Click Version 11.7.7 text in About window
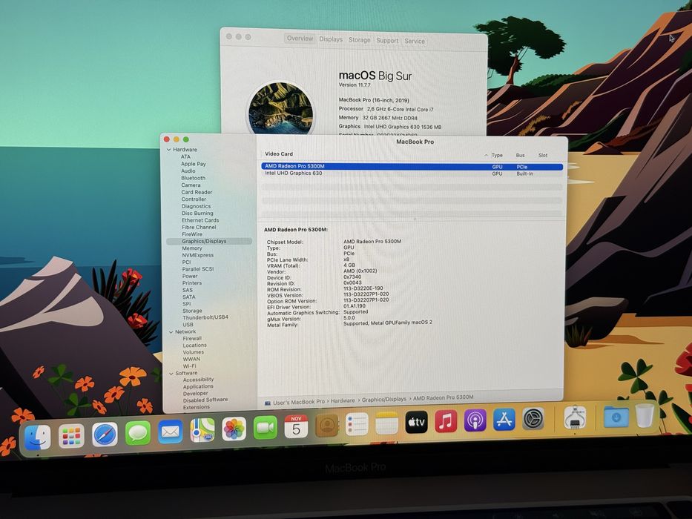 click(x=355, y=85)
